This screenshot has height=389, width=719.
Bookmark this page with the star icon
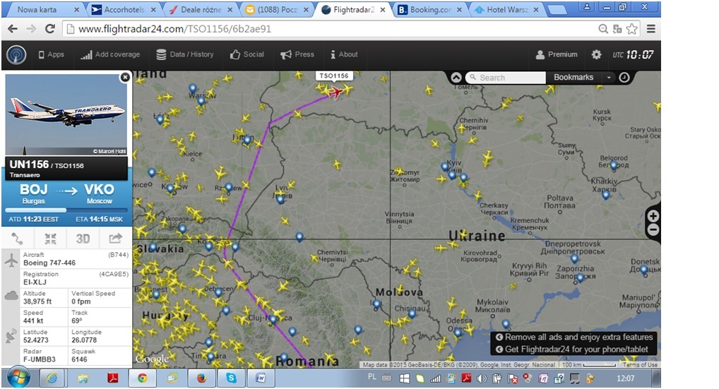(x=632, y=29)
